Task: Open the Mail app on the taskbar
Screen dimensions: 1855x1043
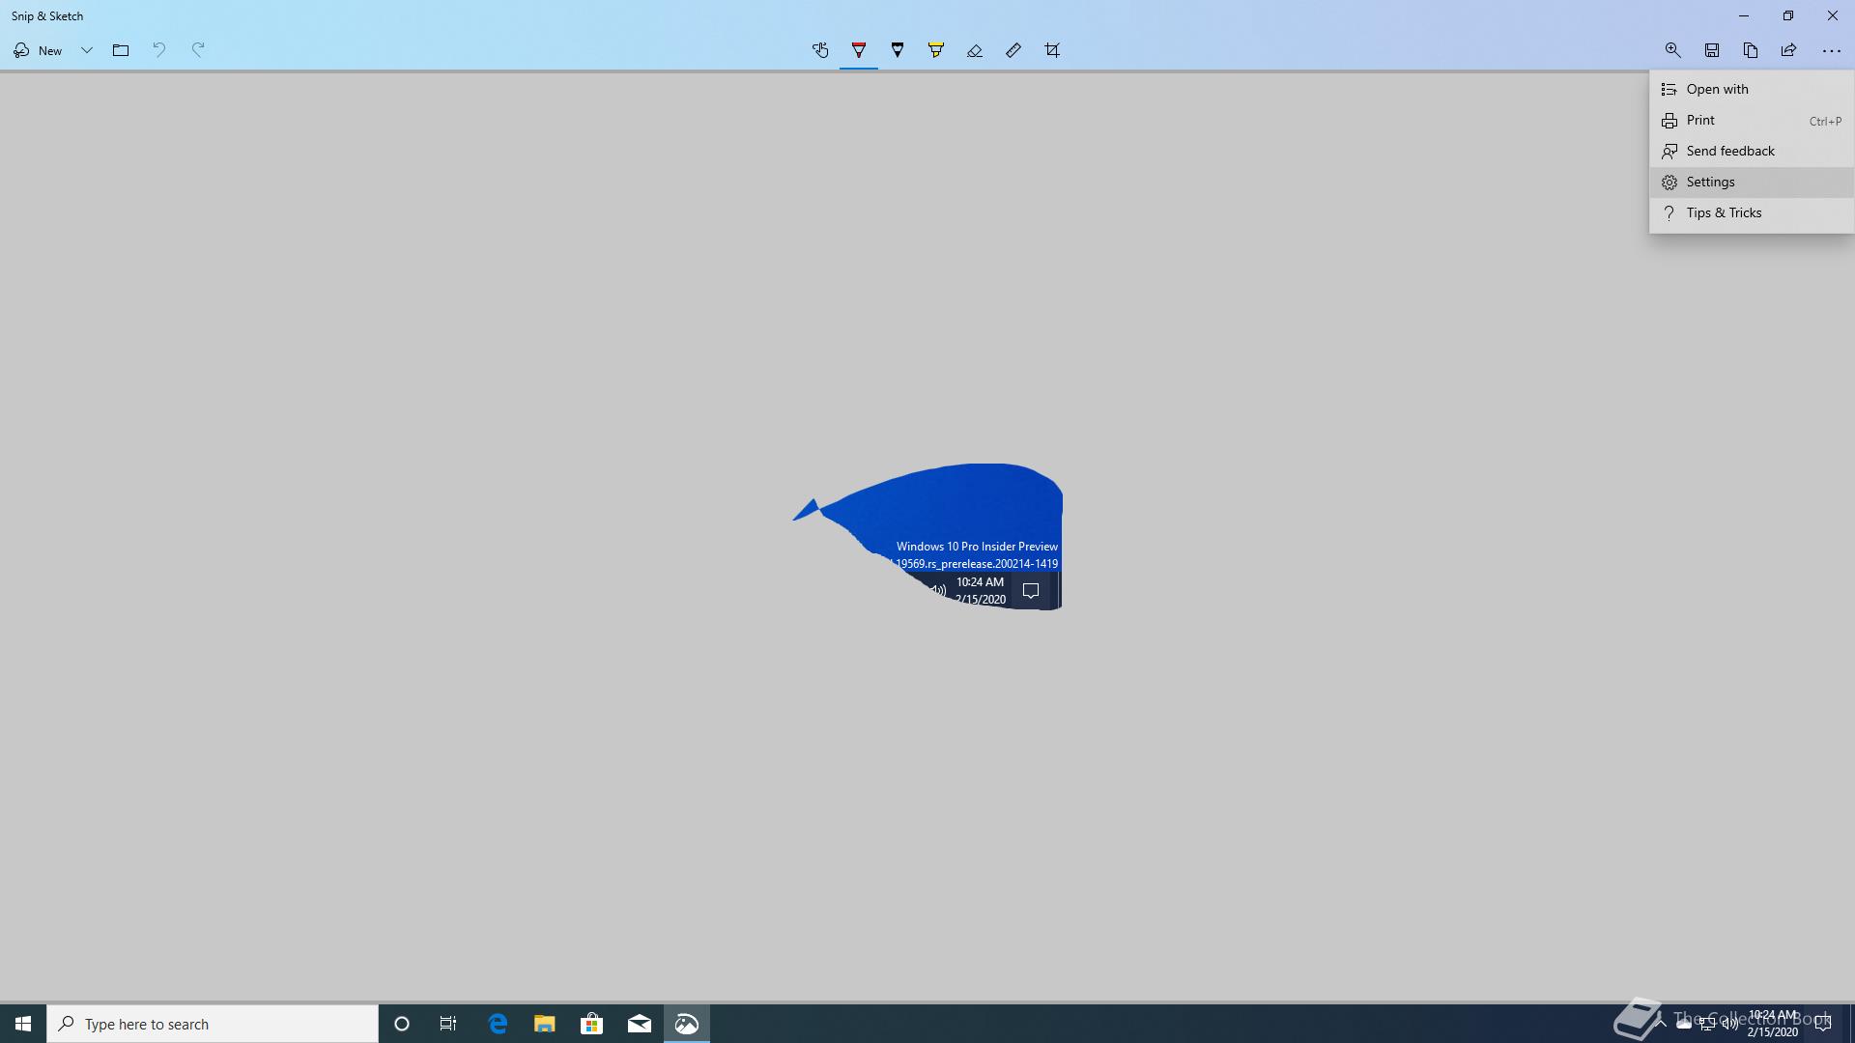Action: point(640,1024)
